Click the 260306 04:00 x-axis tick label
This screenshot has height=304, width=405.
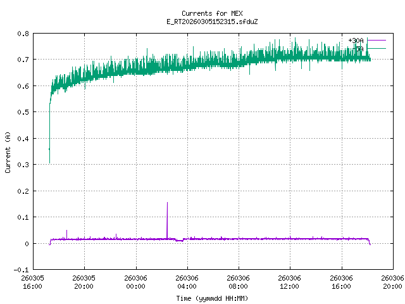coord(187,282)
